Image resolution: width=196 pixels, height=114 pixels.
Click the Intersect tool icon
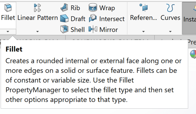point(93,18)
